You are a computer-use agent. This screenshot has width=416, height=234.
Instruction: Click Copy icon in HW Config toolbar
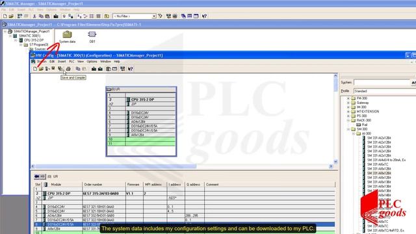[78, 69]
